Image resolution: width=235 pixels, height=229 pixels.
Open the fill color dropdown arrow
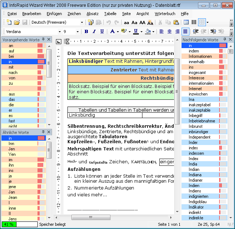(x=153, y=32)
